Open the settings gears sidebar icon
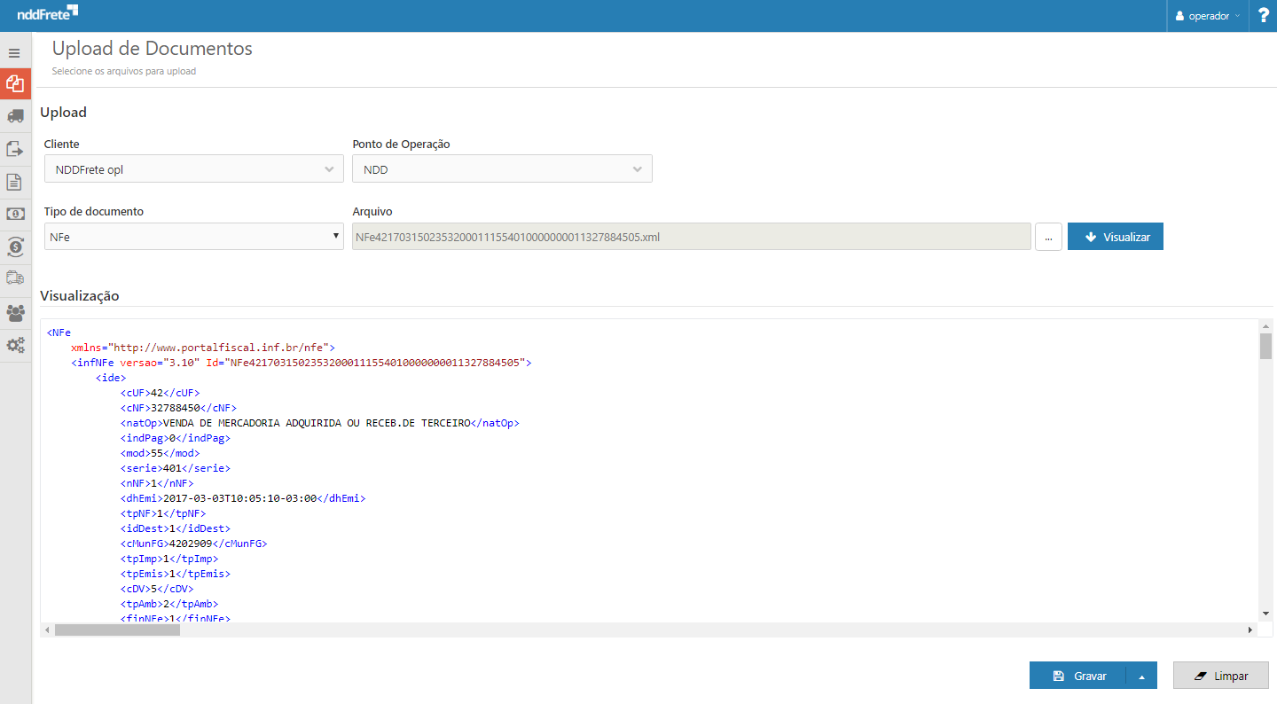Image resolution: width=1277 pixels, height=704 pixels. (14, 345)
